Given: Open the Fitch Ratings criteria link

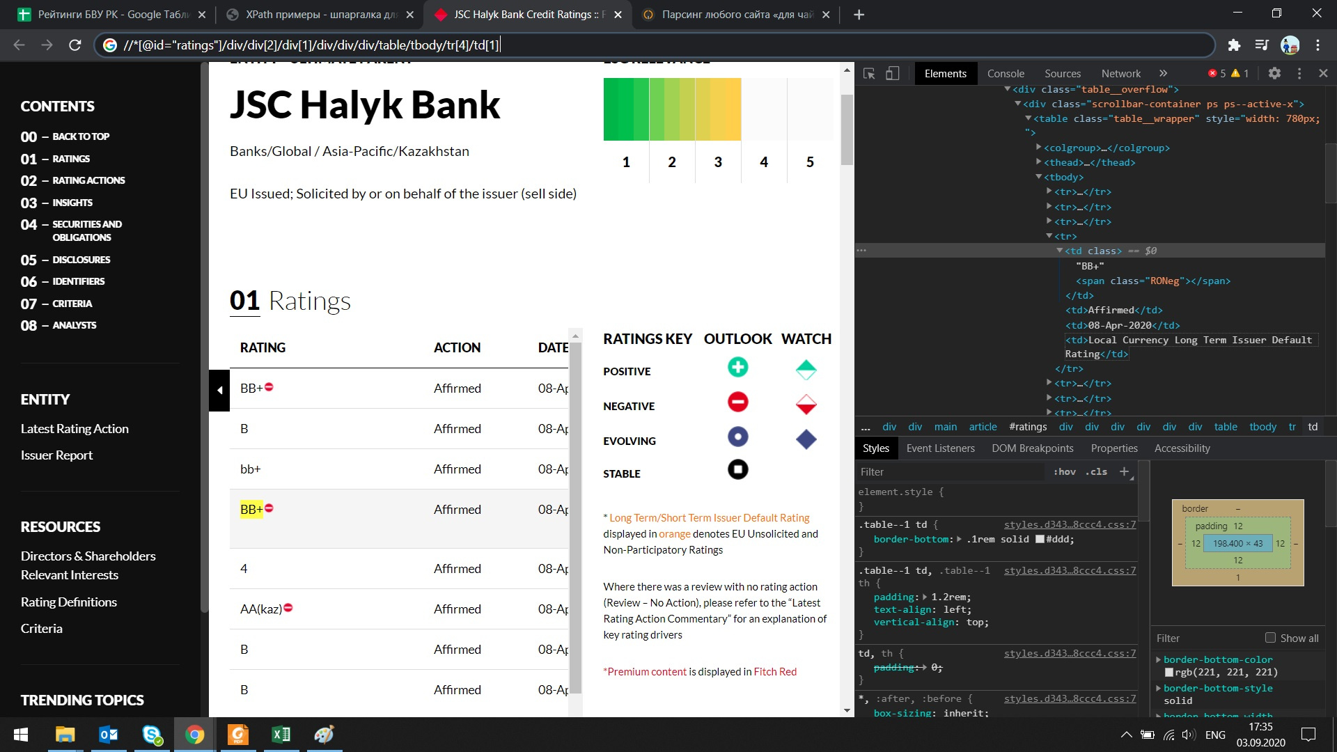Looking at the screenshot, I should point(41,628).
